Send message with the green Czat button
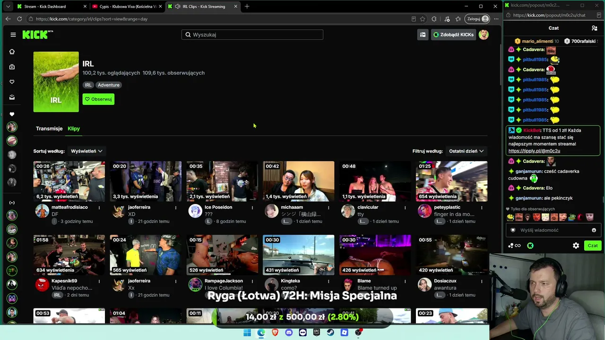 point(593,246)
